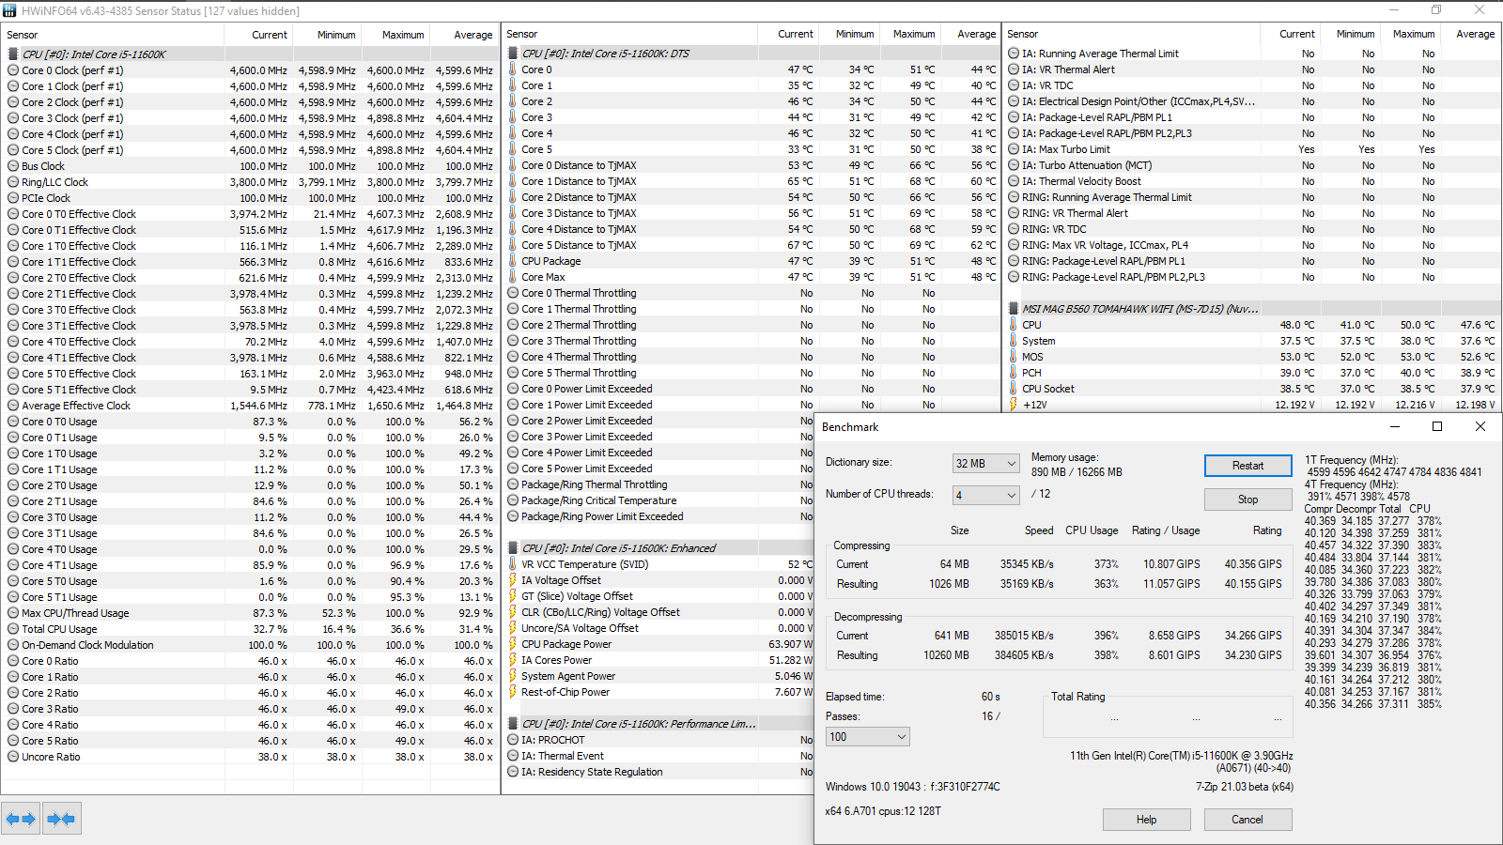Click the icon beside IA: Max Turbo Limit
This screenshot has height=845, width=1503.
[1014, 149]
